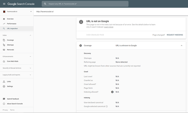
Task: Open About Search Console
Action: tap(15, 104)
